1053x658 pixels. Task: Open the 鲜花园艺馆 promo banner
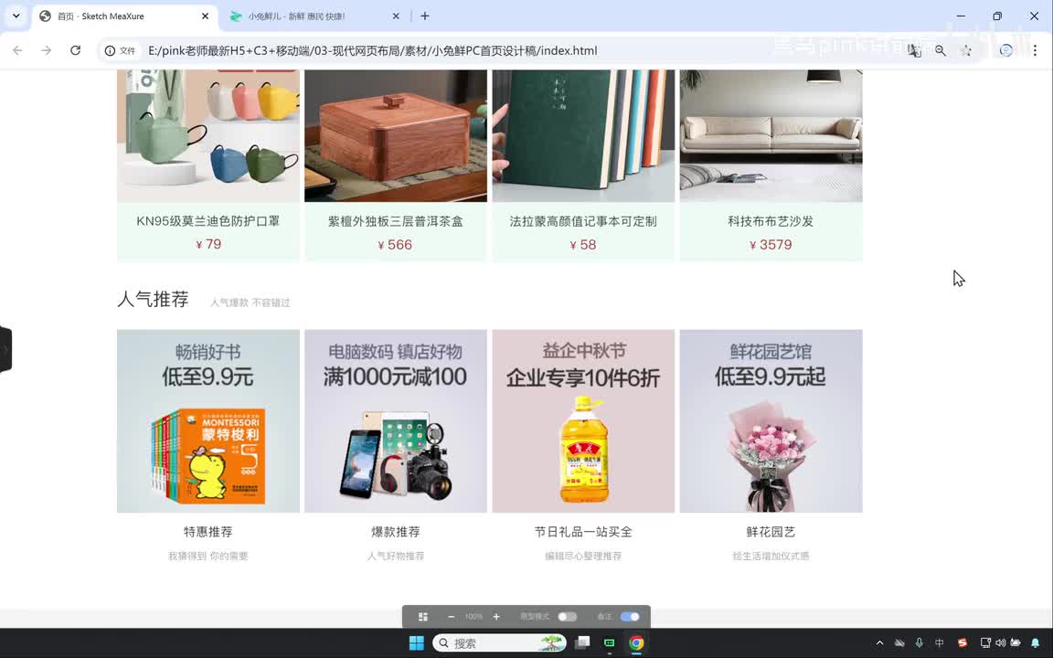coord(771,421)
